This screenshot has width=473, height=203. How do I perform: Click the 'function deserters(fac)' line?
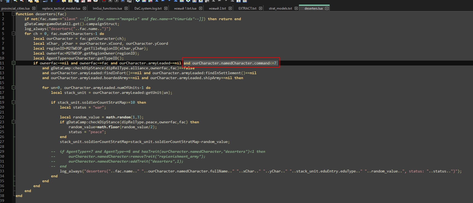tap(41, 14)
